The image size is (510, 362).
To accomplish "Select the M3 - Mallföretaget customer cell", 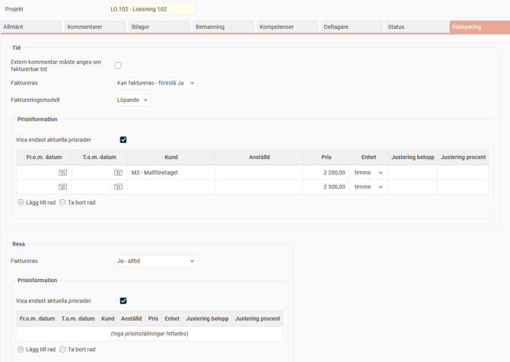I will click(x=171, y=173).
